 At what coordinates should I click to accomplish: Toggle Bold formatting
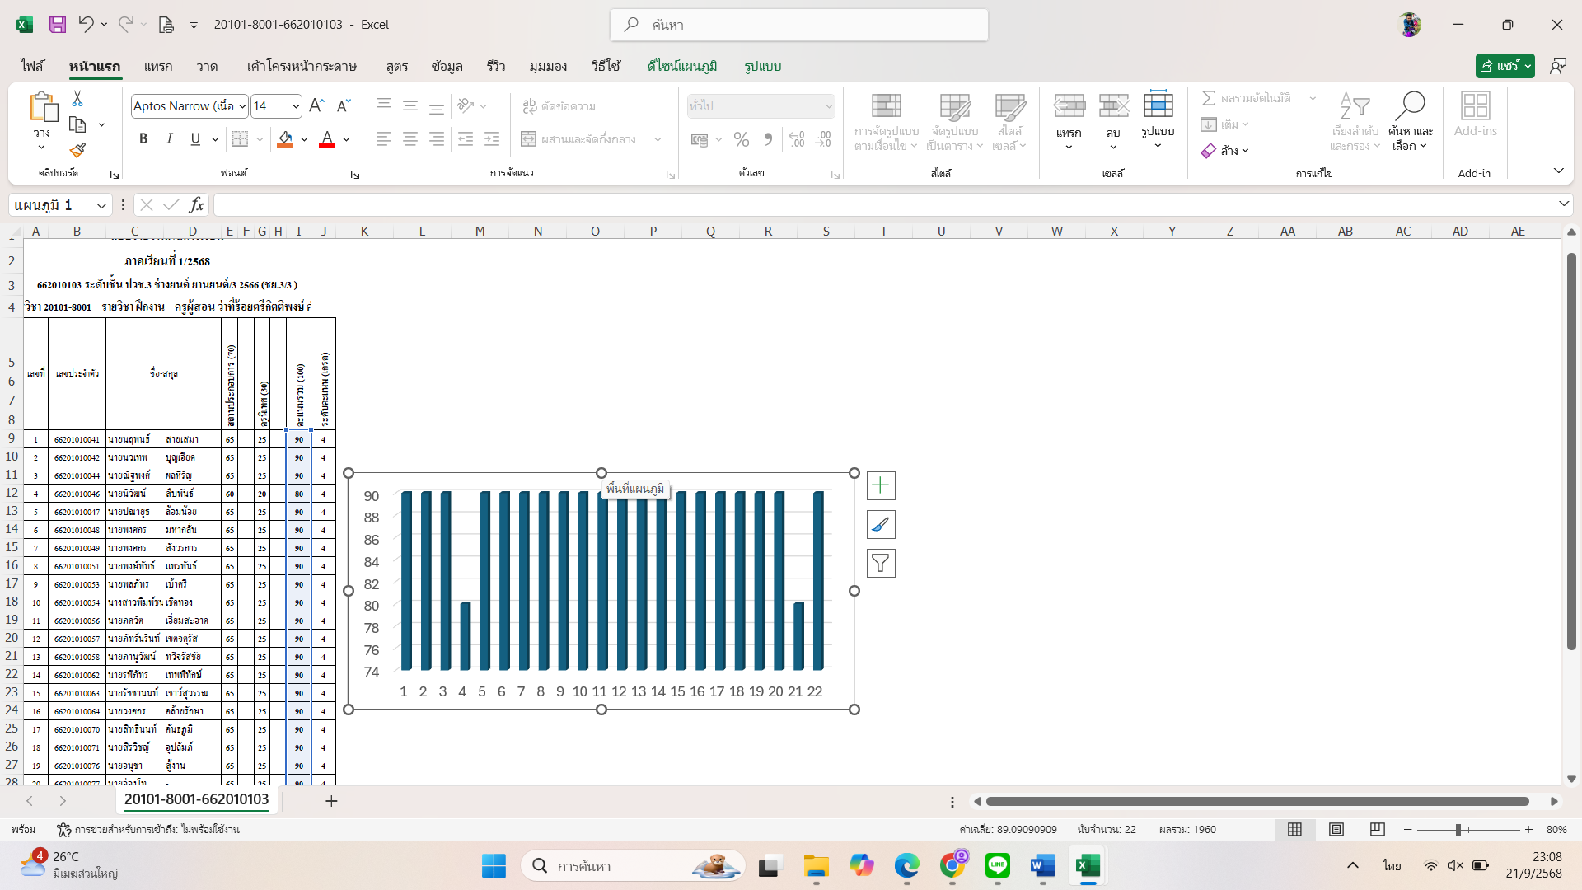(x=143, y=139)
